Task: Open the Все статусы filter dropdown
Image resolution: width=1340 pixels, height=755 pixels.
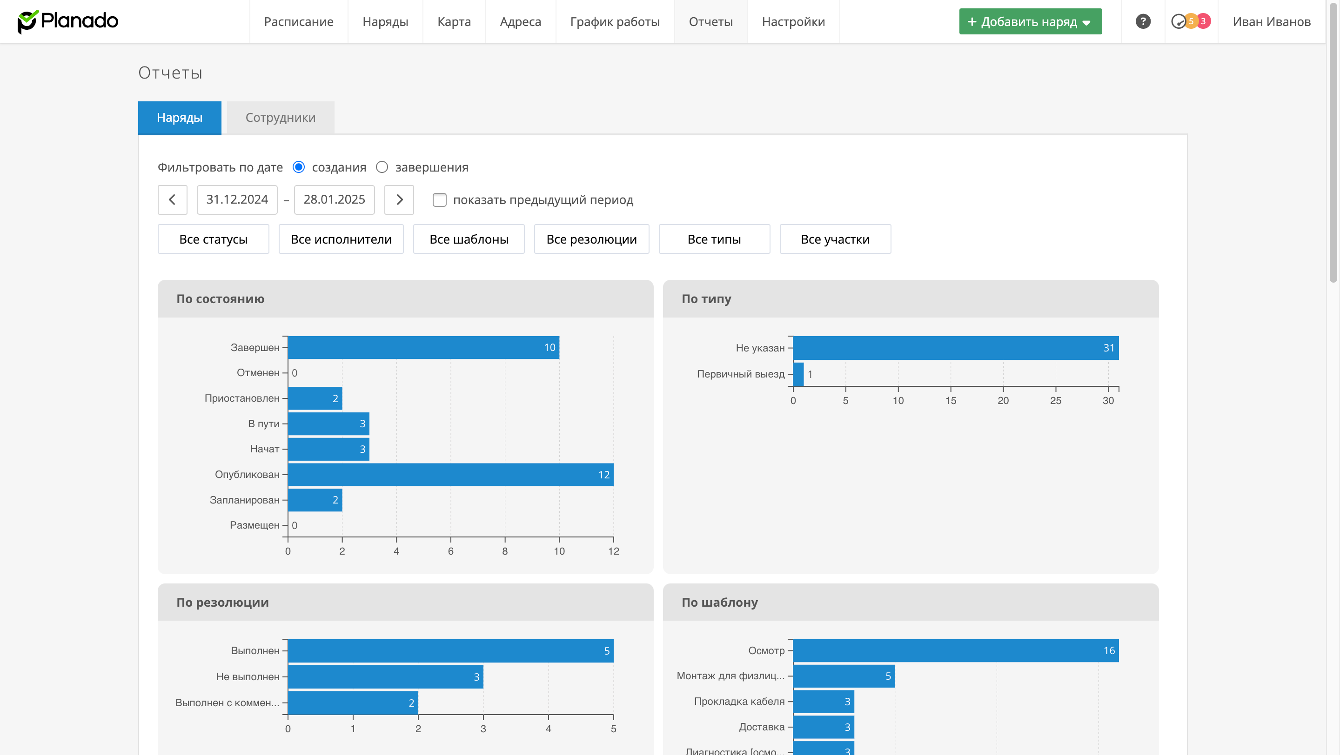Action: click(x=213, y=239)
